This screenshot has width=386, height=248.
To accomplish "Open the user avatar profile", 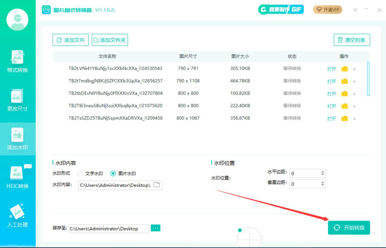I will 18,20.
